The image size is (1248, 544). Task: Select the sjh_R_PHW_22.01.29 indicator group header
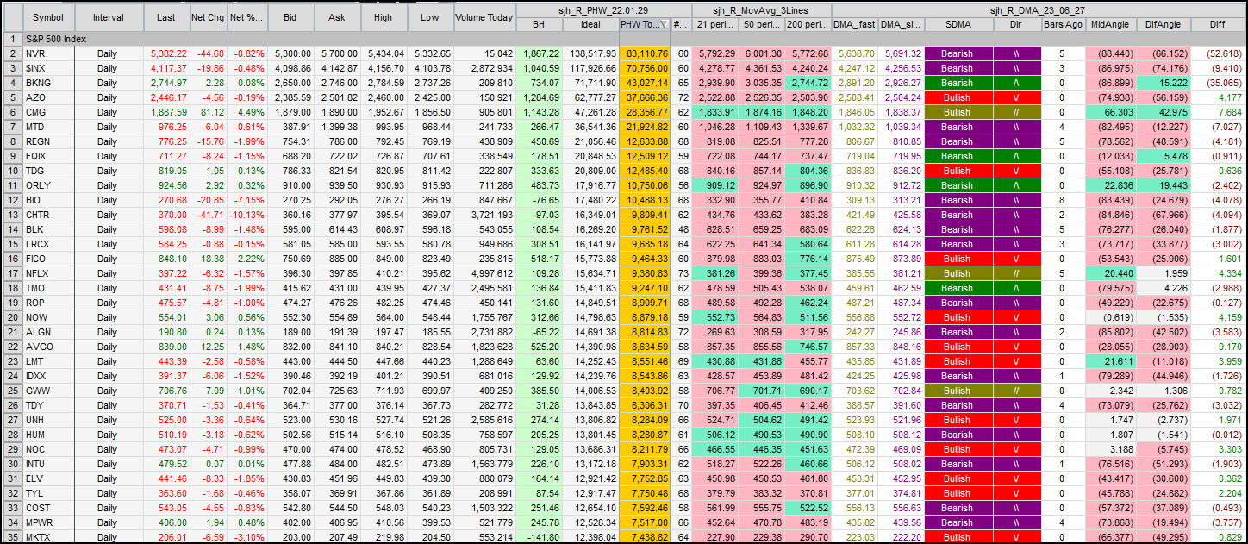(602, 10)
